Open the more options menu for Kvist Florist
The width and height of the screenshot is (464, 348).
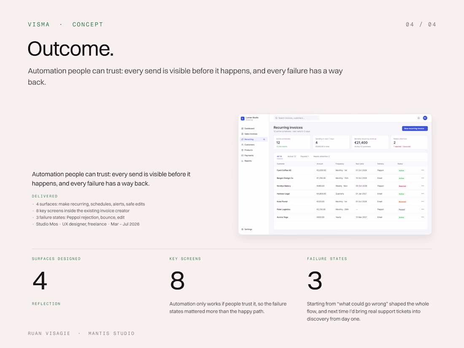point(423,201)
